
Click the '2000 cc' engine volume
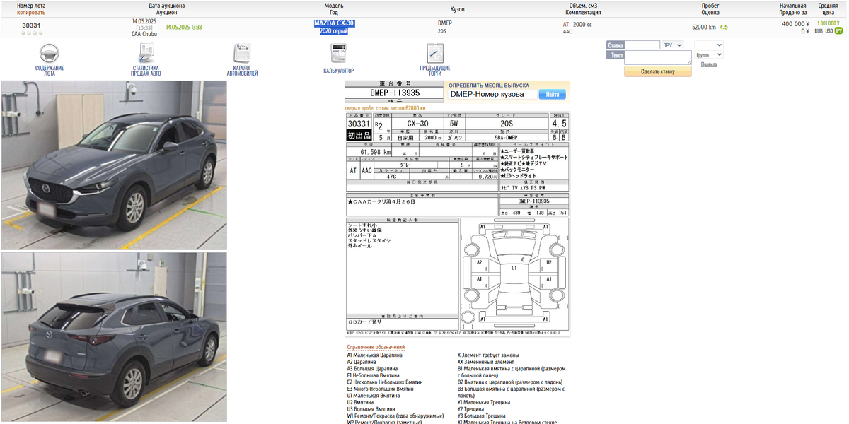coord(582,24)
